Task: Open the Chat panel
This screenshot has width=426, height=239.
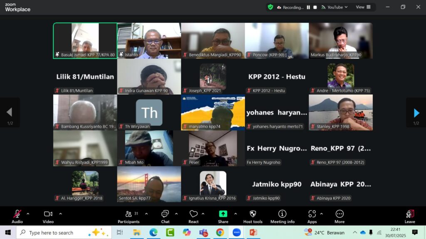Action: (x=165, y=216)
